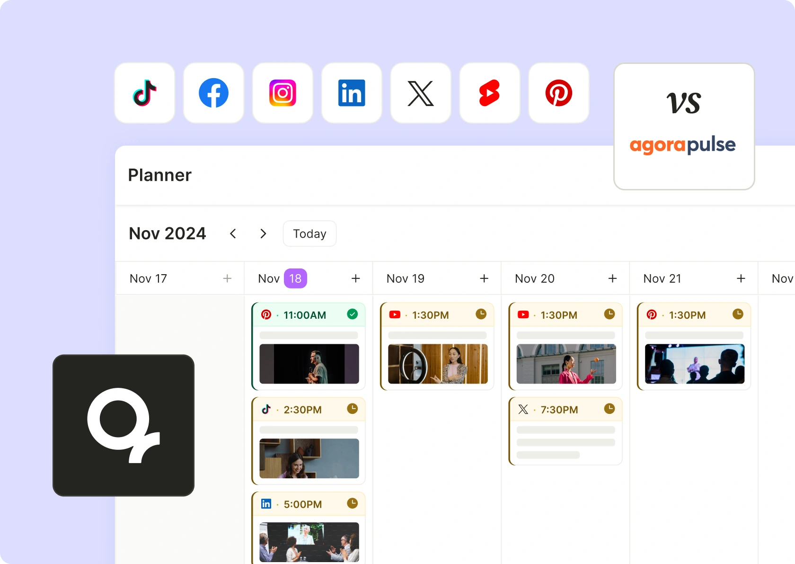Click the clock icon on 7:30PM post
This screenshot has height=564, width=795.
tap(609, 409)
